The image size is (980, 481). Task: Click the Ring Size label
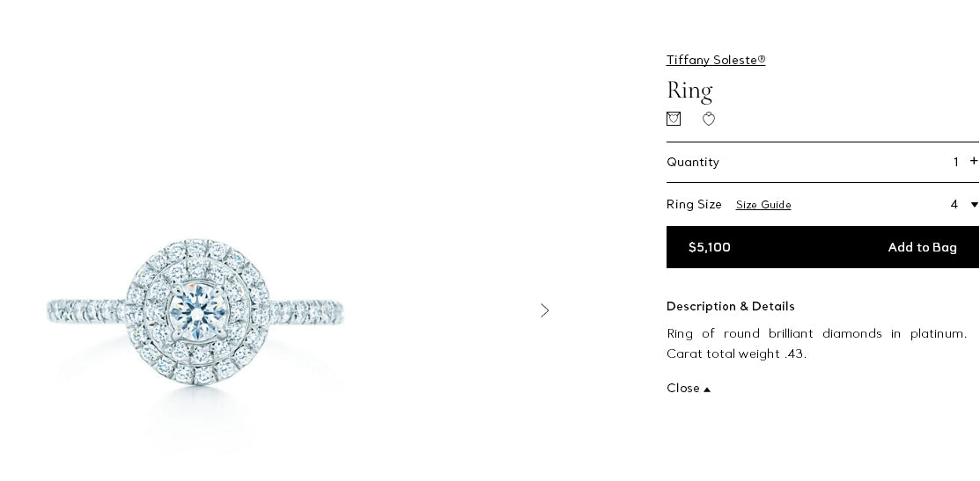tap(694, 204)
